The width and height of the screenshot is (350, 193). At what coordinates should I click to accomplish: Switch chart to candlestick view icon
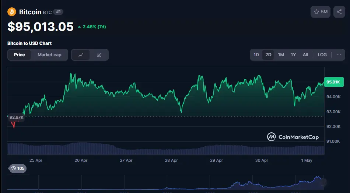pyautogui.click(x=99, y=55)
